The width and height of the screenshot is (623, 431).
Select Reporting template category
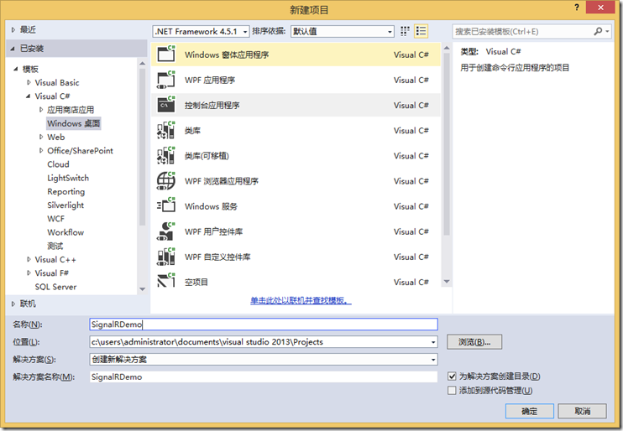click(x=66, y=191)
